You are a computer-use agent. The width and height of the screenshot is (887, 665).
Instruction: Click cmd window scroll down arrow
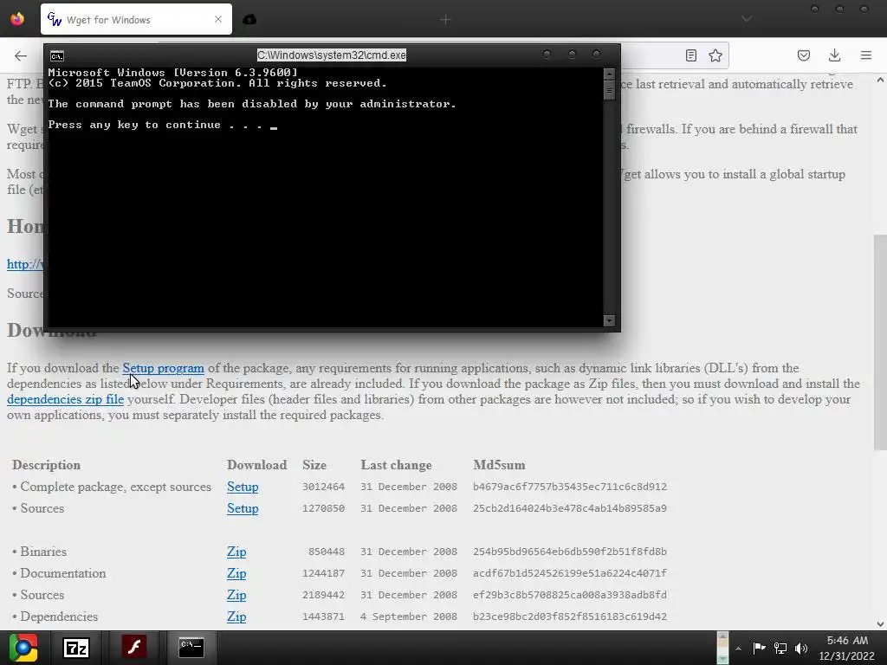coord(609,320)
